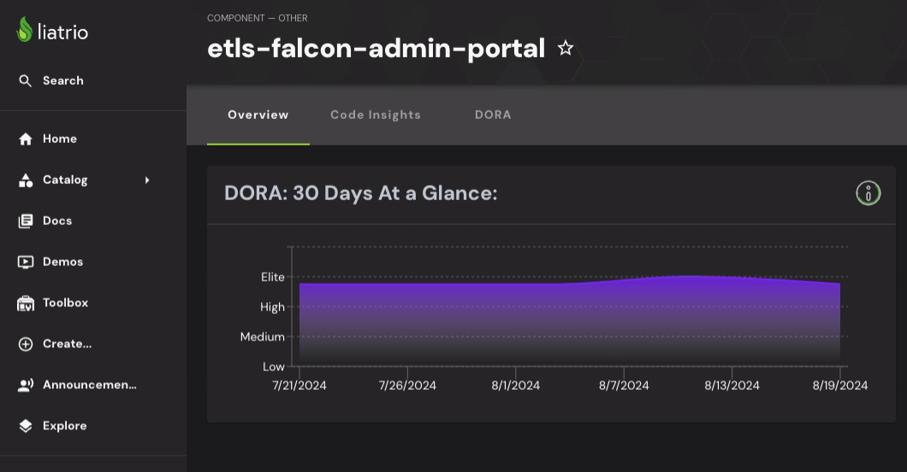Click the Explore layers icon
The height and width of the screenshot is (472, 907).
(x=26, y=427)
